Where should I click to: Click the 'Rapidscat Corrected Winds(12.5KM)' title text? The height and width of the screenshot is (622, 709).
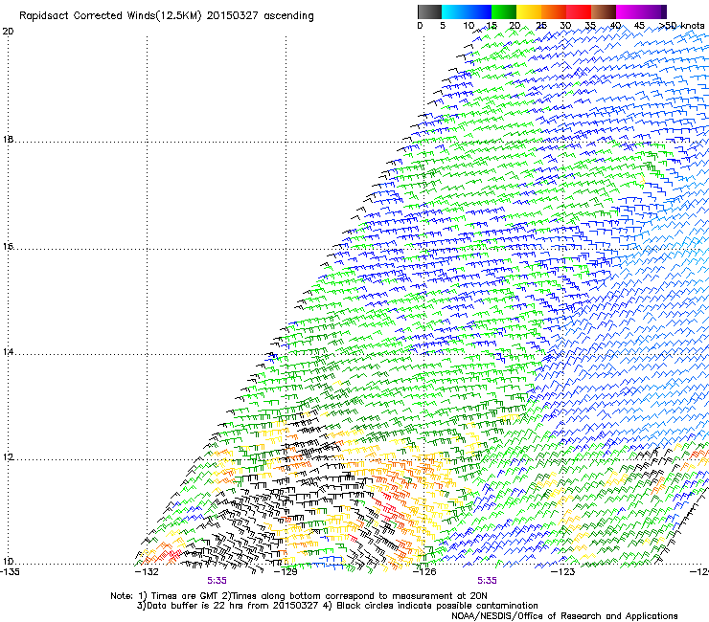(x=110, y=16)
